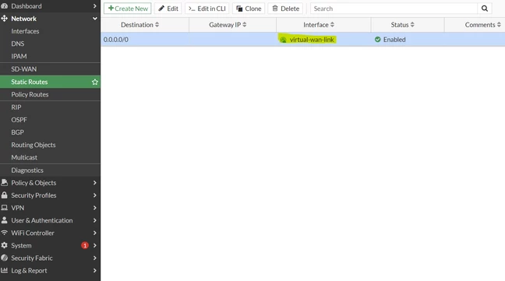Click the search magnifier icon

[x=485, y=9]
